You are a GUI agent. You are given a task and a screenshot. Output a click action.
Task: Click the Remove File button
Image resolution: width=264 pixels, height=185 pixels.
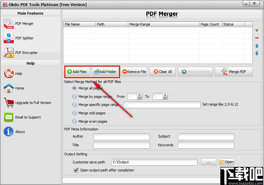pos(134,72)
